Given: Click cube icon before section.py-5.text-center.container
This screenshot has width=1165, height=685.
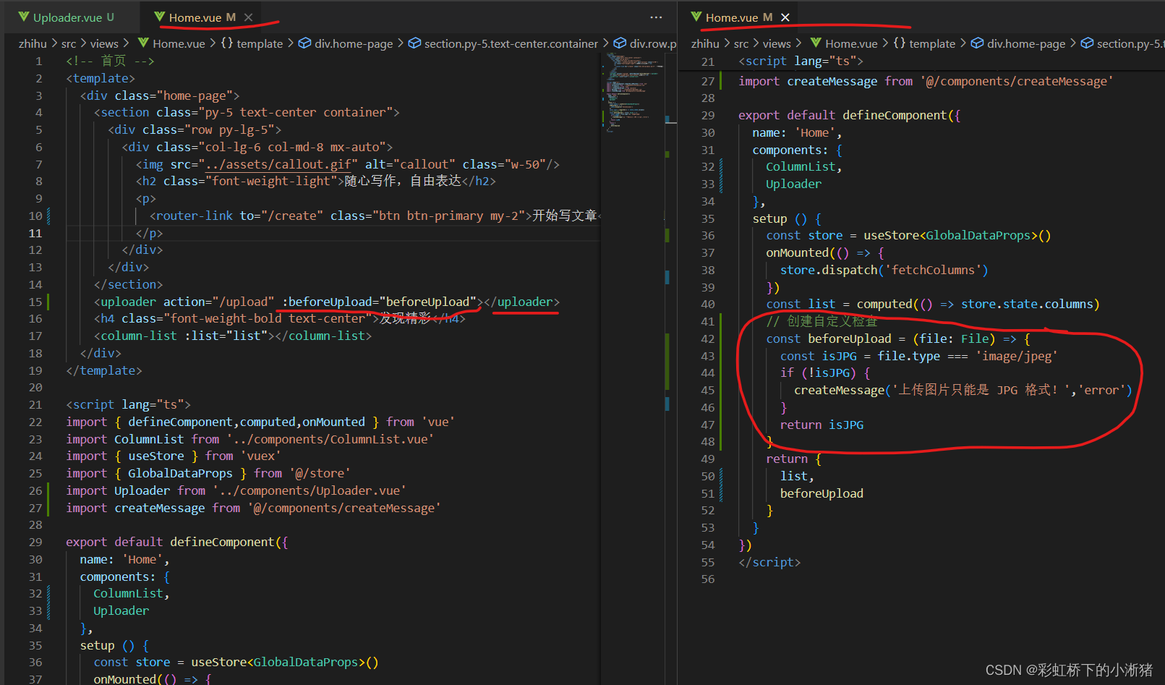Looking at the screenshot, I should (414, 43).
